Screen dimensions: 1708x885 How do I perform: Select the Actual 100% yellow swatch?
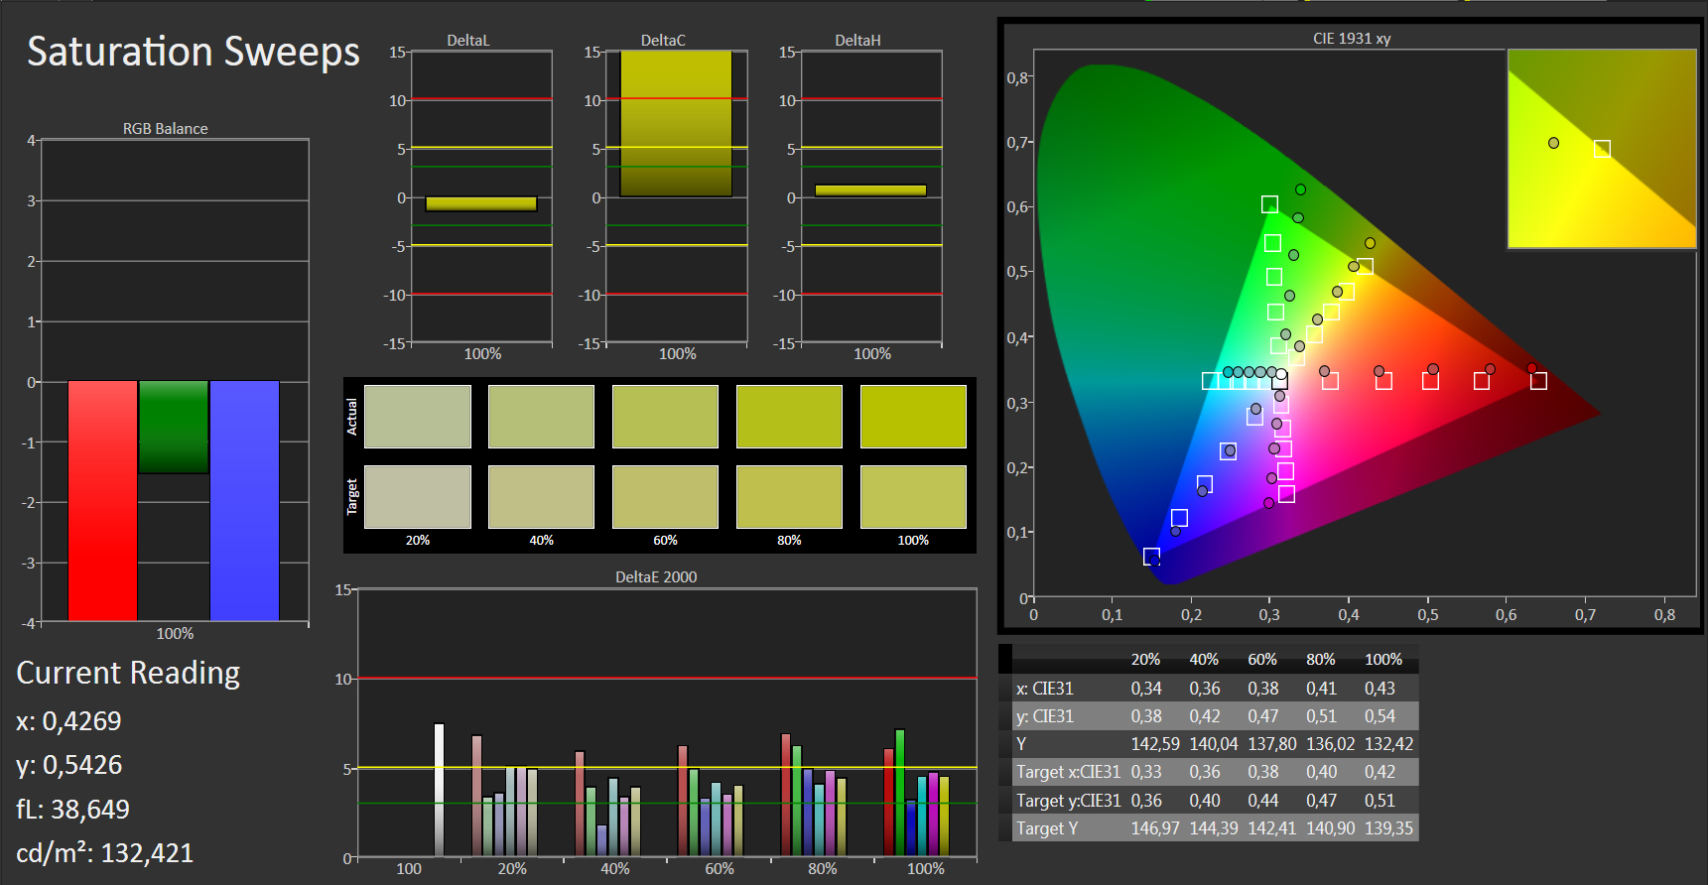pos(913,417)
